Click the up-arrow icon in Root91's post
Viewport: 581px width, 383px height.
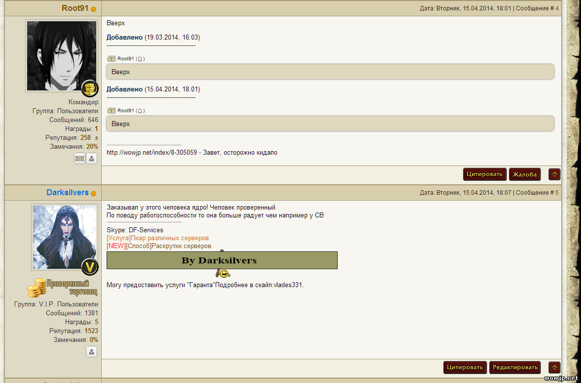(554, 174)
